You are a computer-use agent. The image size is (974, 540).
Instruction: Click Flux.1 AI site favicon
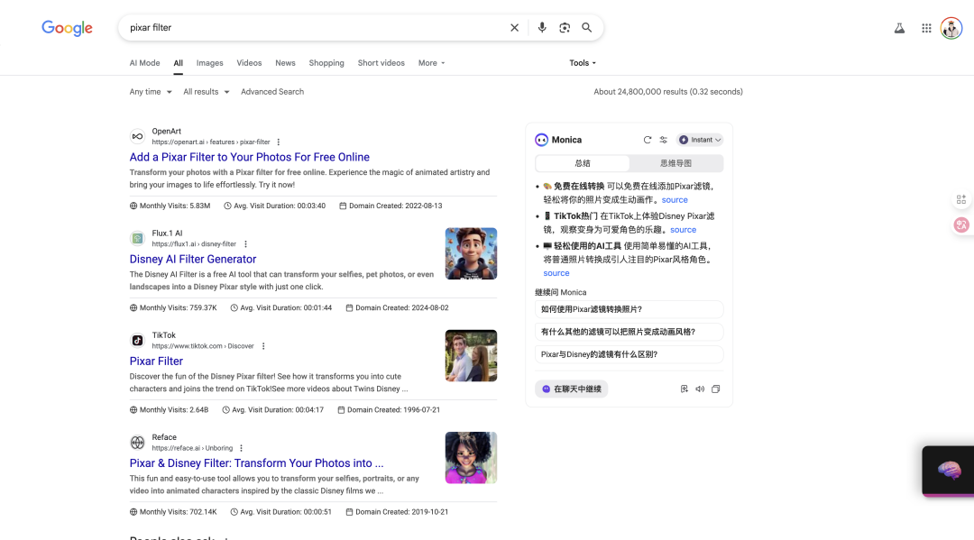point(137,238)
